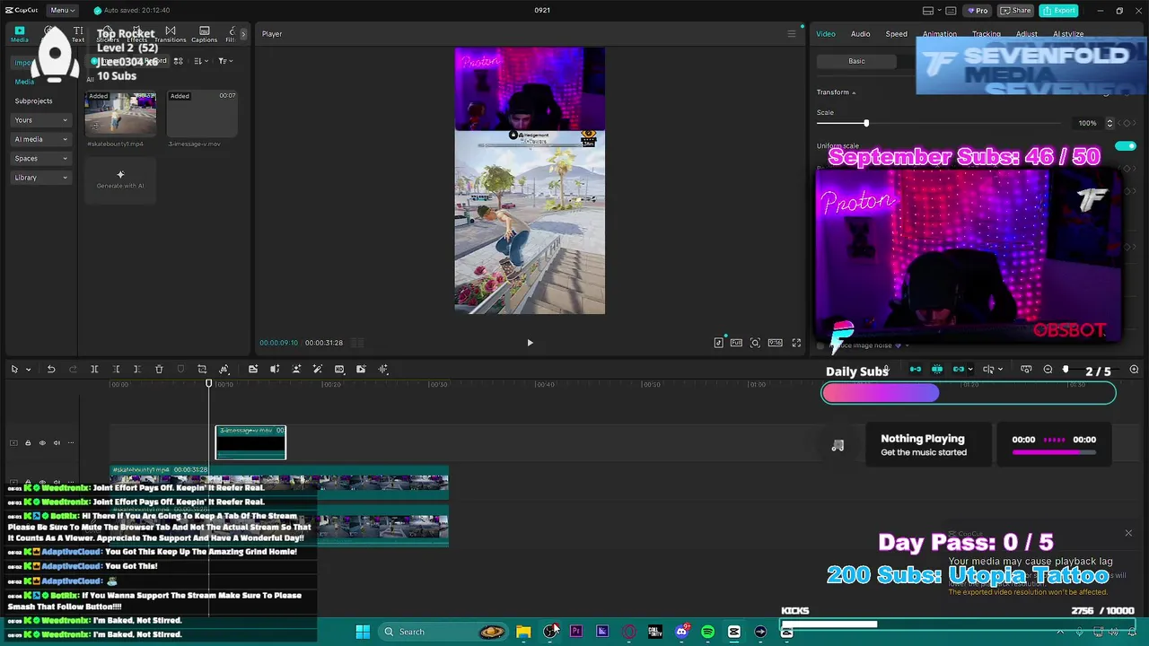Click the Pro upgrade button
The image size is (1149, 646).
[978, 10]
